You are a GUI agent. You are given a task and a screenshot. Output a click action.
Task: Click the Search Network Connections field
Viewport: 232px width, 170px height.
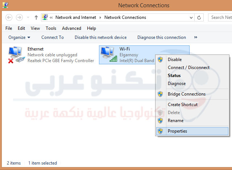pos(219,17)
